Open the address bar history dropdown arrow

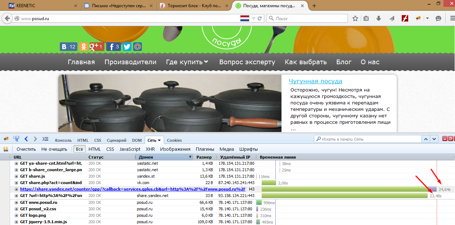click(253, 18)
